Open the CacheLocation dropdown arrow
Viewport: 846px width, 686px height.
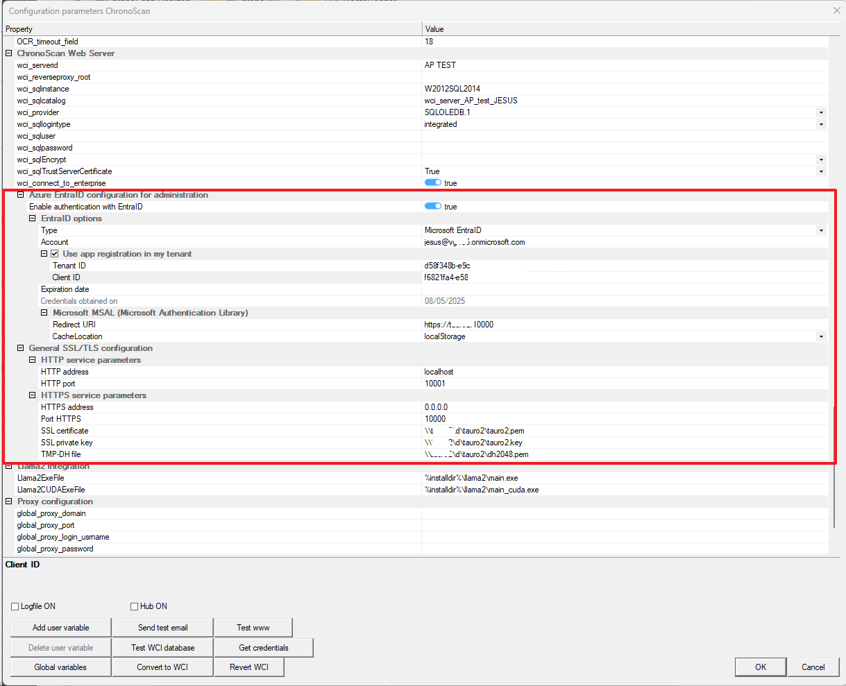[x=821, y=336]
